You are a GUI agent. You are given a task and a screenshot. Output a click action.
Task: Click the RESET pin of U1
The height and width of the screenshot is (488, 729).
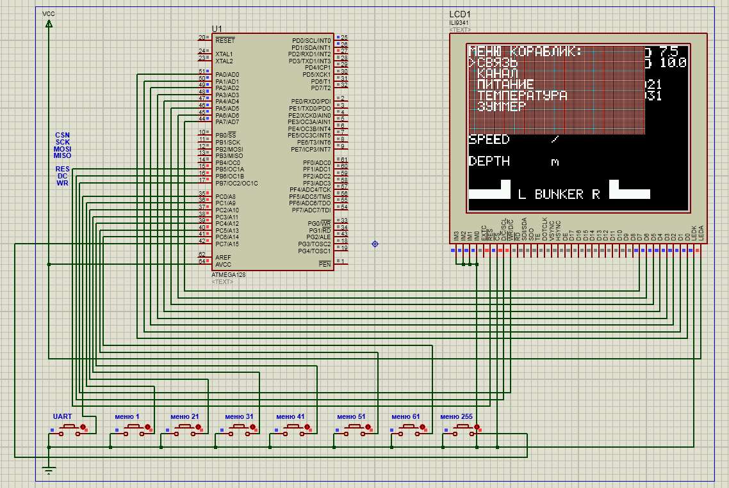(204, 38)
